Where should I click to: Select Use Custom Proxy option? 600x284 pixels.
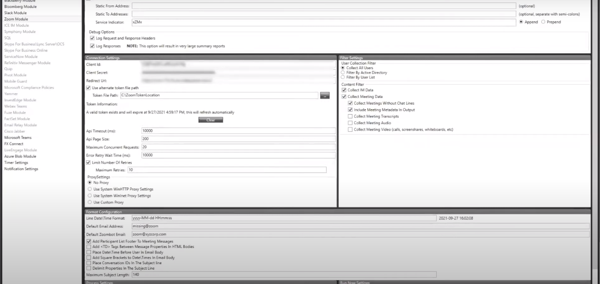point(90,202)
